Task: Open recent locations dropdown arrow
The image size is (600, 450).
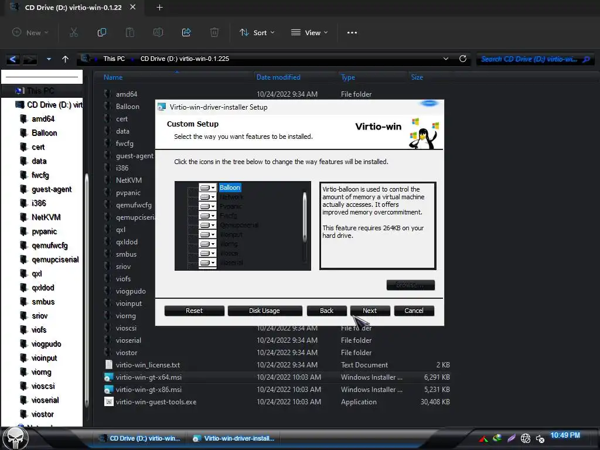Action: tap(49, 59)
